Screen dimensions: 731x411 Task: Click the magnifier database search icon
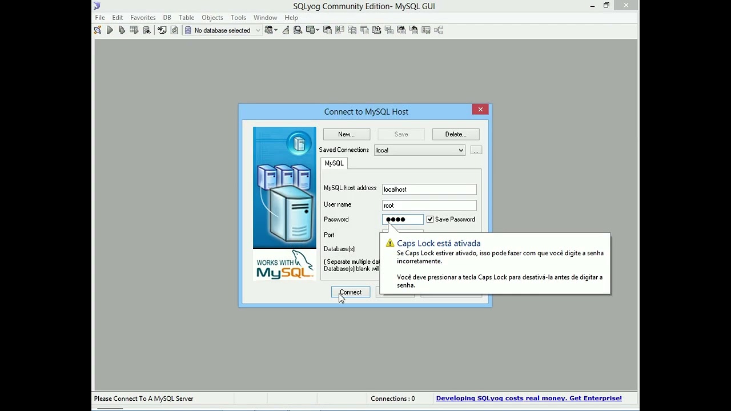click(x=298, y=30)
